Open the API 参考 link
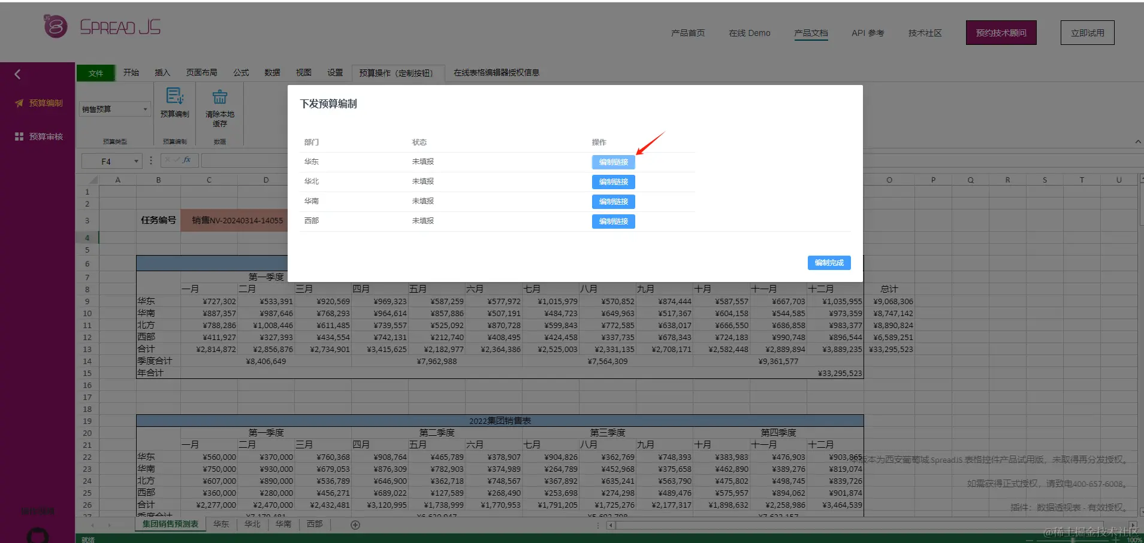Screen dimensions: 1144x543 point(868,33)
